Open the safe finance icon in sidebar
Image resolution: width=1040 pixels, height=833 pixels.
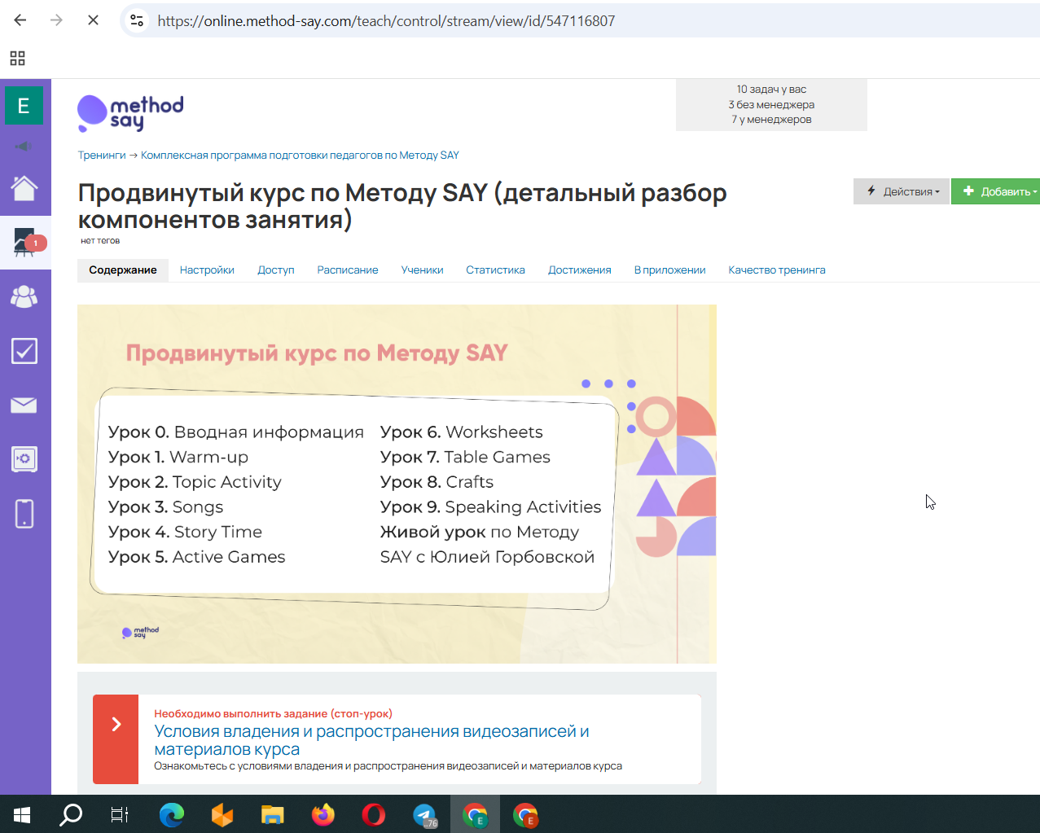pos(24,459)
